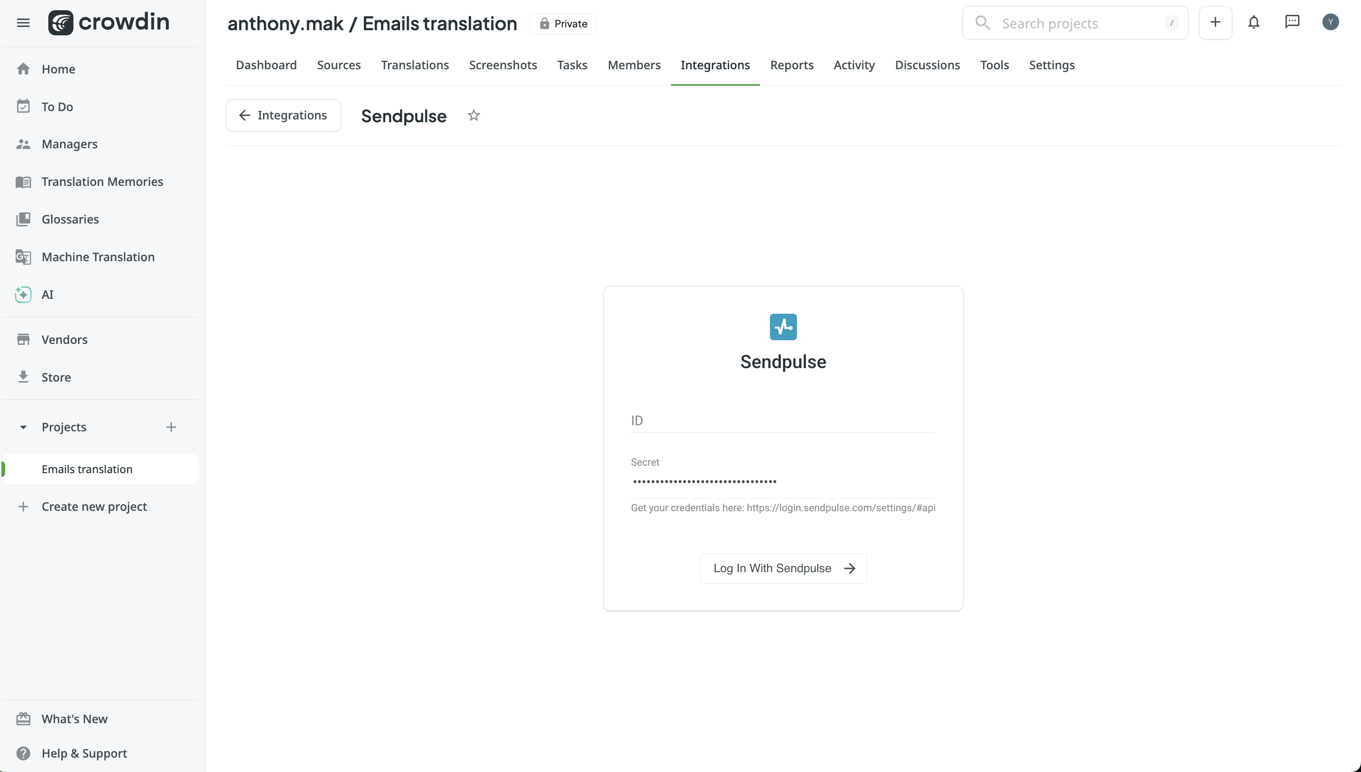Click the plus button beside search
Screen dimensions: 1361x772
click(x=1215, y=22)
